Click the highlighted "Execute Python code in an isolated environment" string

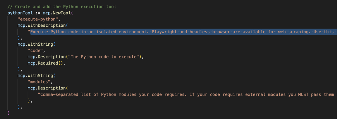pos(182,32)
